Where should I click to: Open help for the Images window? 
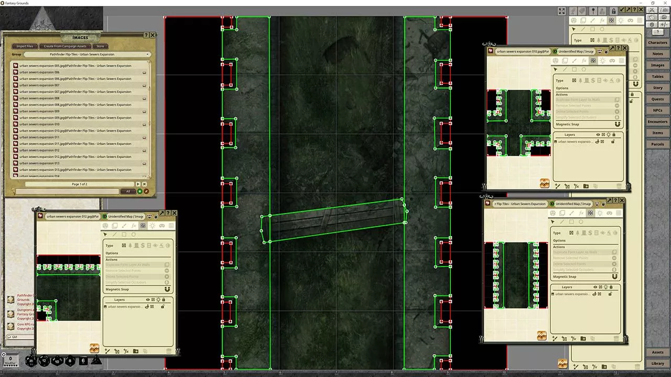[146, 35]
